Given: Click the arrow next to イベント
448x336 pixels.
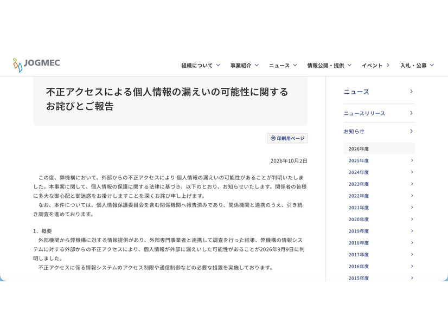Looking at the screenshot, I should click(x=388, y=65).
